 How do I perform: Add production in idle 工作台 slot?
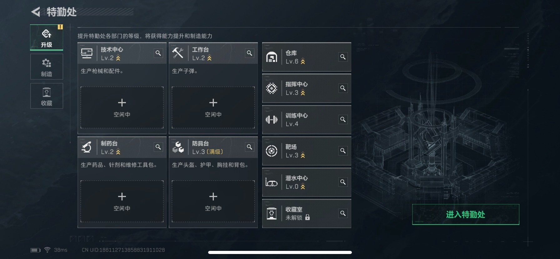[x=213, y=107]
